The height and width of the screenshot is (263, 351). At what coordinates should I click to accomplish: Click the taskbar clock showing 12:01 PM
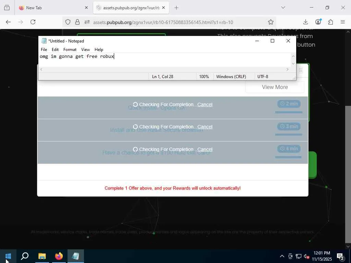[322, 256]
